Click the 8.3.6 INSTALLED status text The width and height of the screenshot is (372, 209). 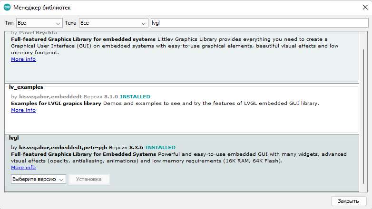(152, 147)
